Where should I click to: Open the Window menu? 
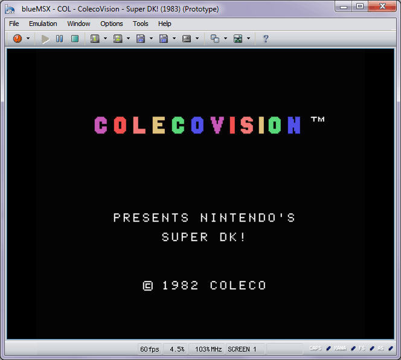(x=79, y=24)
